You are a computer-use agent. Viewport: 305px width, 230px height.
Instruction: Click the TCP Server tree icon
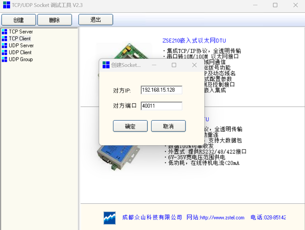point(4,32)
